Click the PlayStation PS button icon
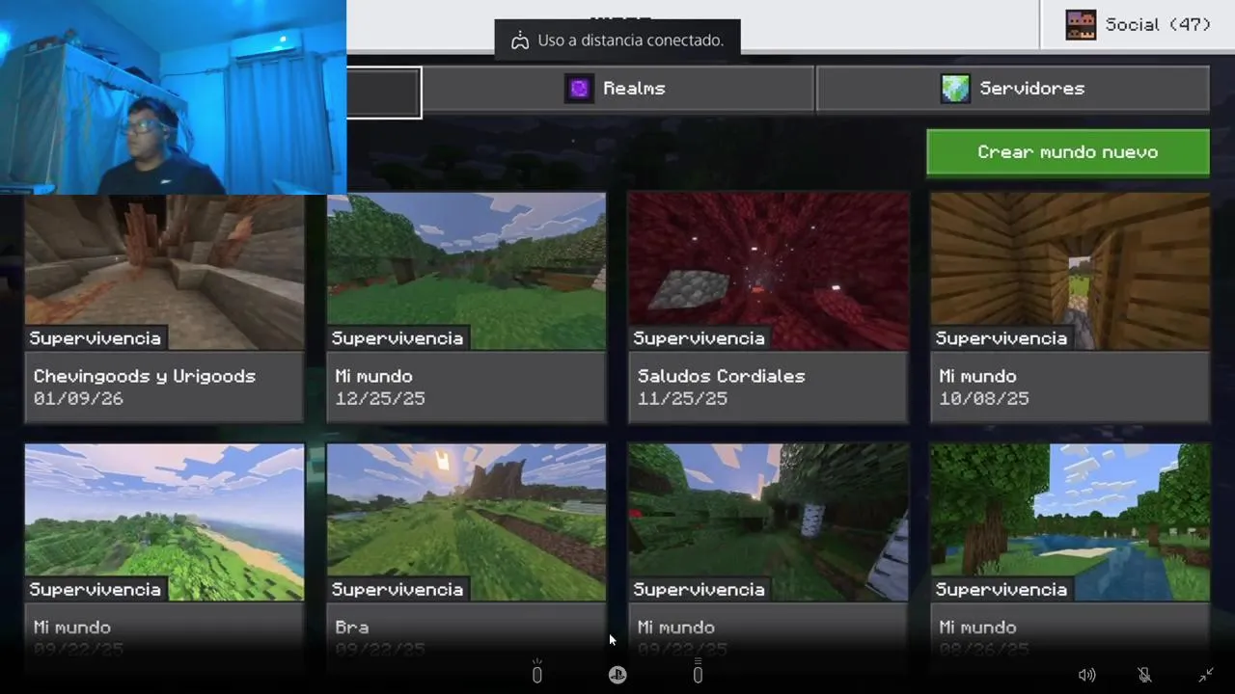 tap(617, 676)
